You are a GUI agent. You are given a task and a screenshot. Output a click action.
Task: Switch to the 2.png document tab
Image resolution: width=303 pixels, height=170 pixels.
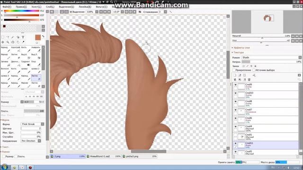point(68,156)
